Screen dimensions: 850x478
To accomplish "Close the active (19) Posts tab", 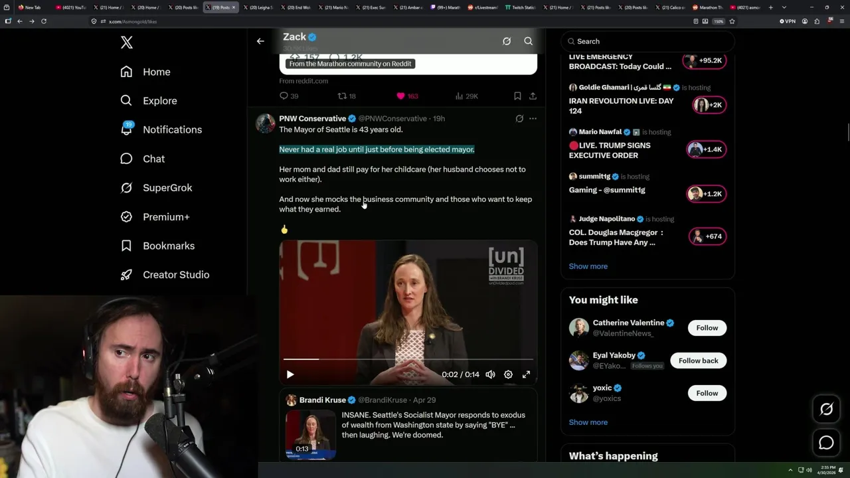I will pyautogui.click(x=234, y=7).
